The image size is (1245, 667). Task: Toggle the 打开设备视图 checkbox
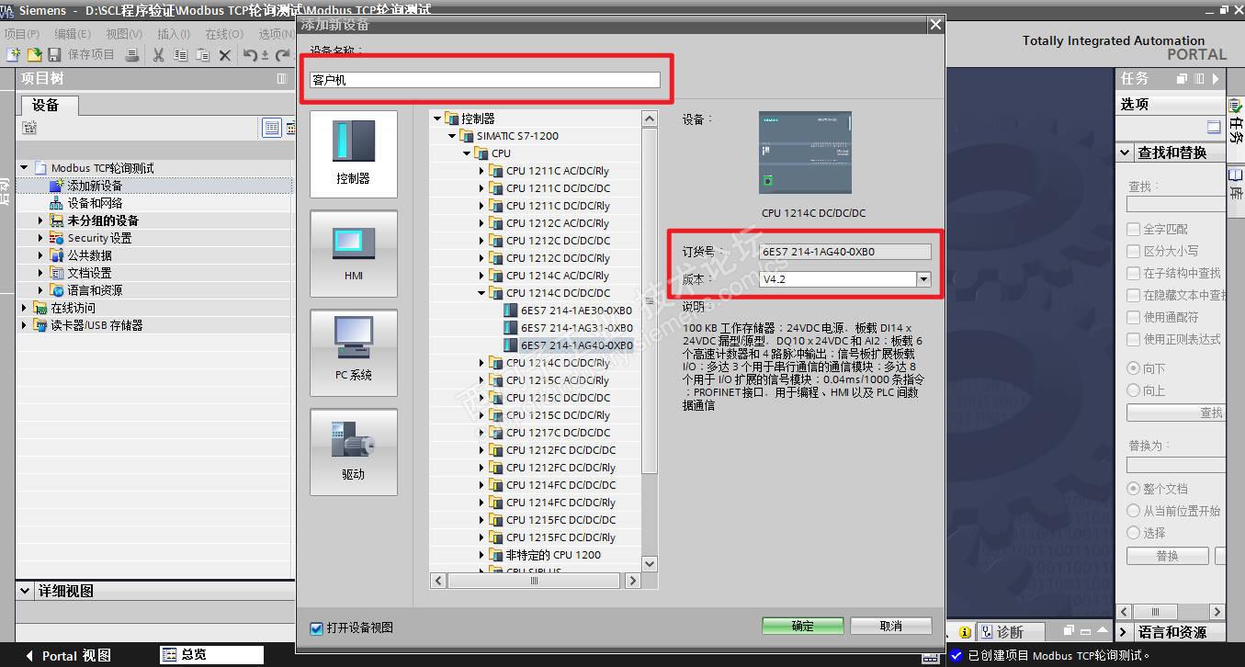point(317,628)
